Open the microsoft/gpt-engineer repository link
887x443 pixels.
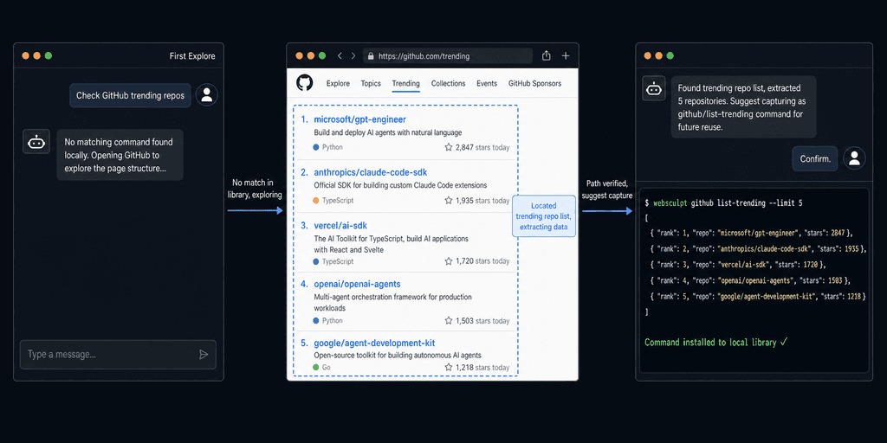pos(359,119)
